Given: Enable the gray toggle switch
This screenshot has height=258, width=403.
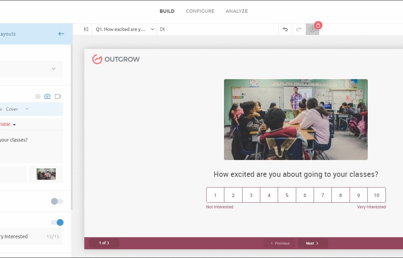Looking at the screenshot, I should (57, 201).
